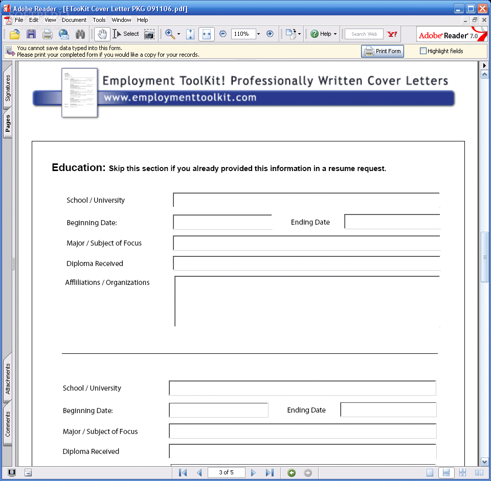This screenshot has width=491, height=481.
Task: Go to the previous page
Action: [x=199, y=472]
